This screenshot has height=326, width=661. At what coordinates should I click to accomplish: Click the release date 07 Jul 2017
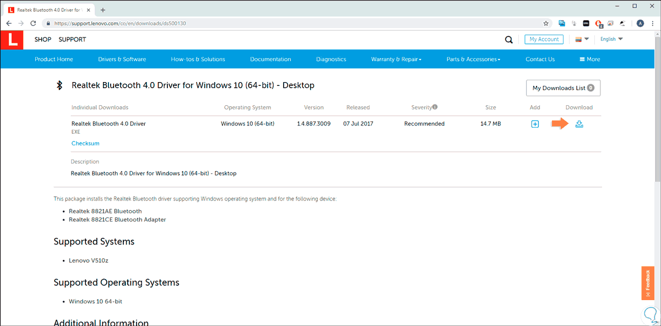(358, 124)
